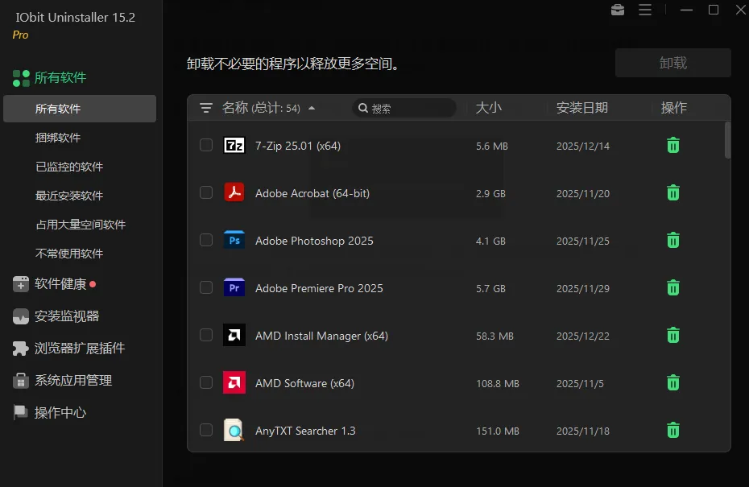Image resolution: width=749 pixels, height=487 pixels.
Task: Open 所有软件 sub-item in sidebar
Action: tap(80, 109)
